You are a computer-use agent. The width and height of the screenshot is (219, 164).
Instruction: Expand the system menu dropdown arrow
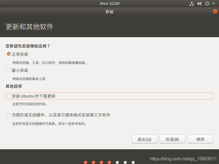(214, 4)
